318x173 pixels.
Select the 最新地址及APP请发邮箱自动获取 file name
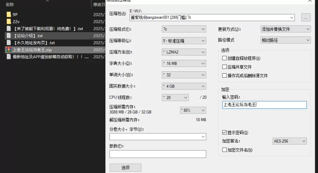(51, 57)
